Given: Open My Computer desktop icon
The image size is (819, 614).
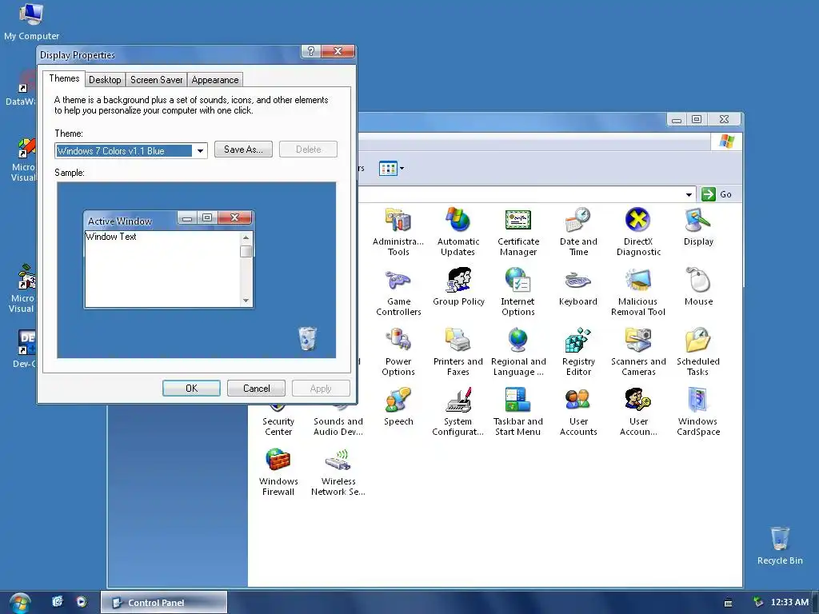Looking at the screenshot, I should click(31, 22).
